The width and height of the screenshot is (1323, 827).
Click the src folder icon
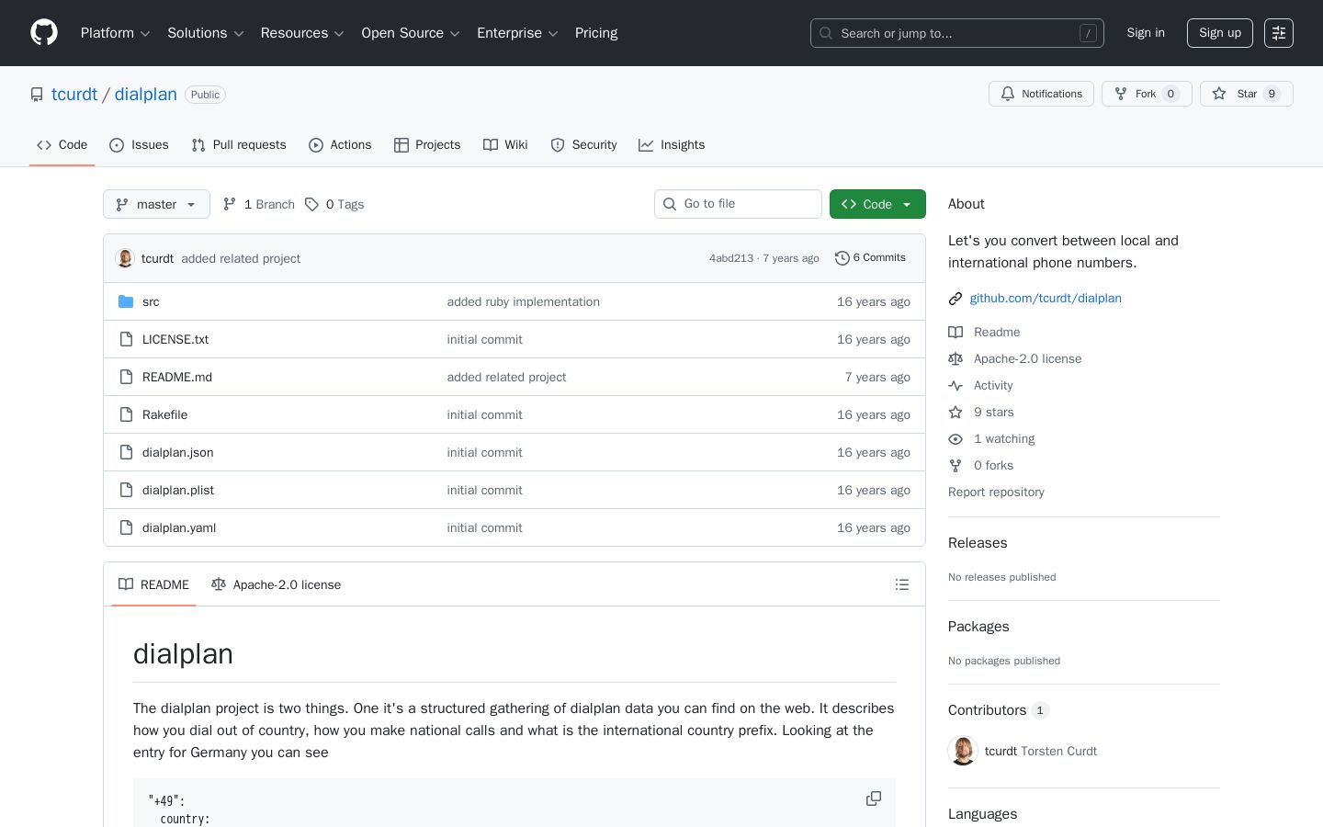point(126,301)
